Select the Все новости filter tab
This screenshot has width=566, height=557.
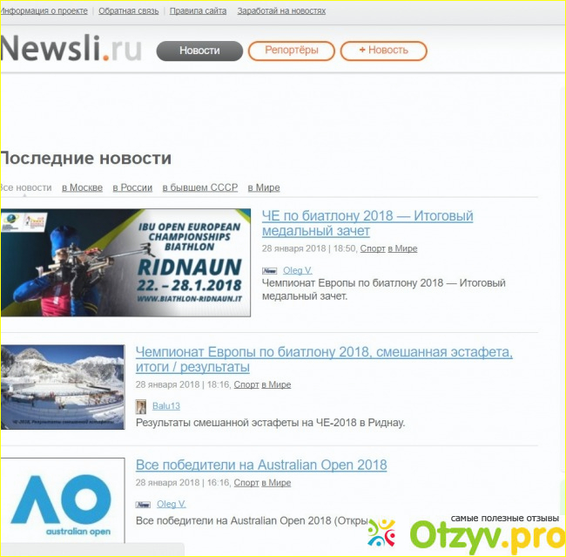coord(26,187)
